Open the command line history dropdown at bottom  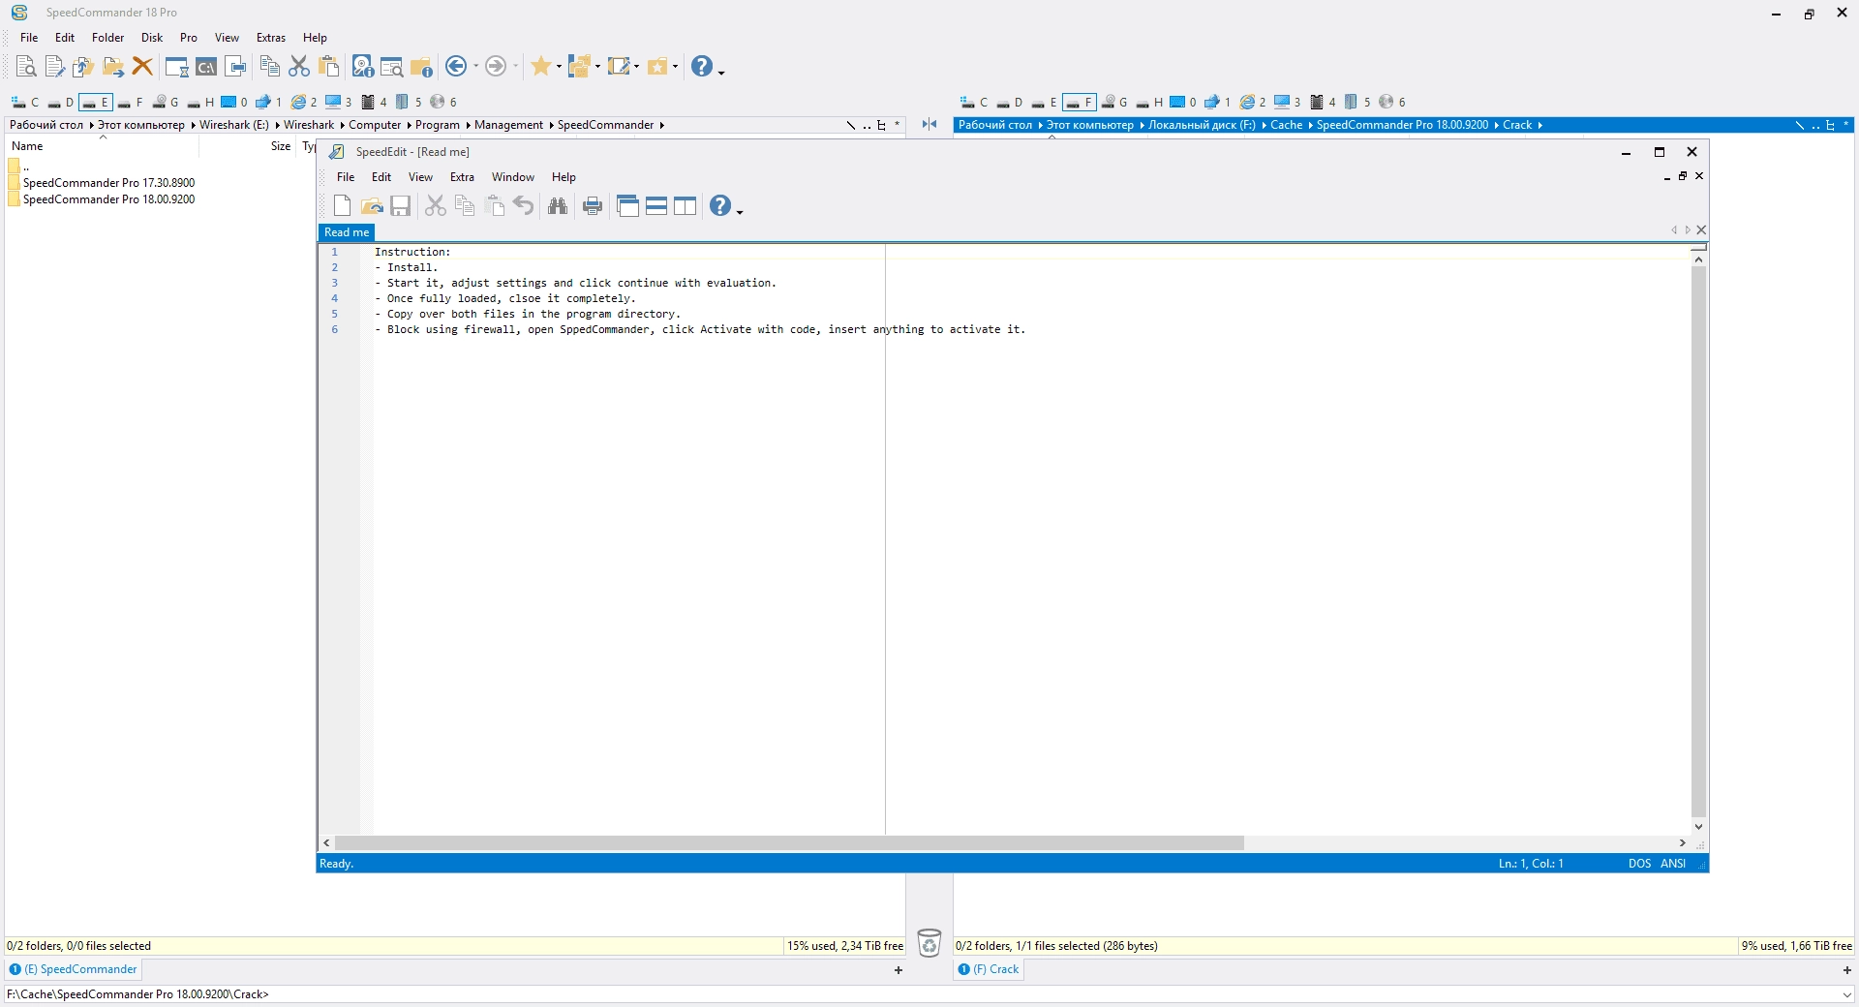(1845, 994)
